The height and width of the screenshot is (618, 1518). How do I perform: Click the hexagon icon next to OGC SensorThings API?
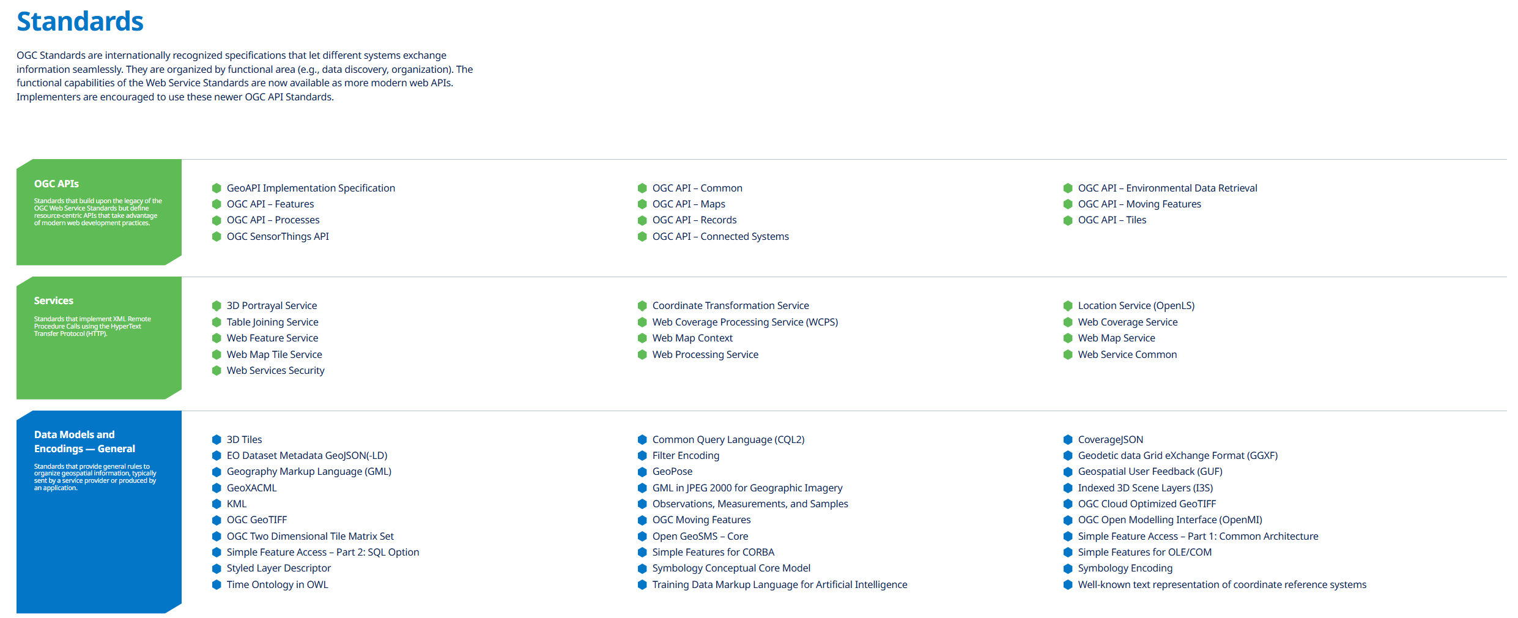218,236
